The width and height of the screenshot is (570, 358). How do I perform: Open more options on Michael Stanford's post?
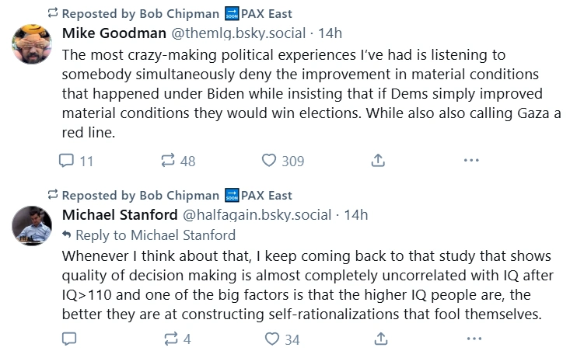[474, 339]
